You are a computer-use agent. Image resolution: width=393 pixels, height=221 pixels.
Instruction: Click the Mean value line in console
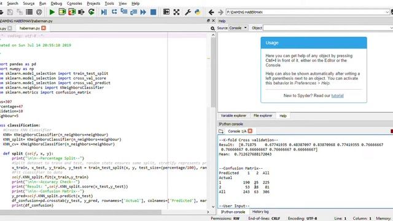pyautogui.click(x=245, y=154)
